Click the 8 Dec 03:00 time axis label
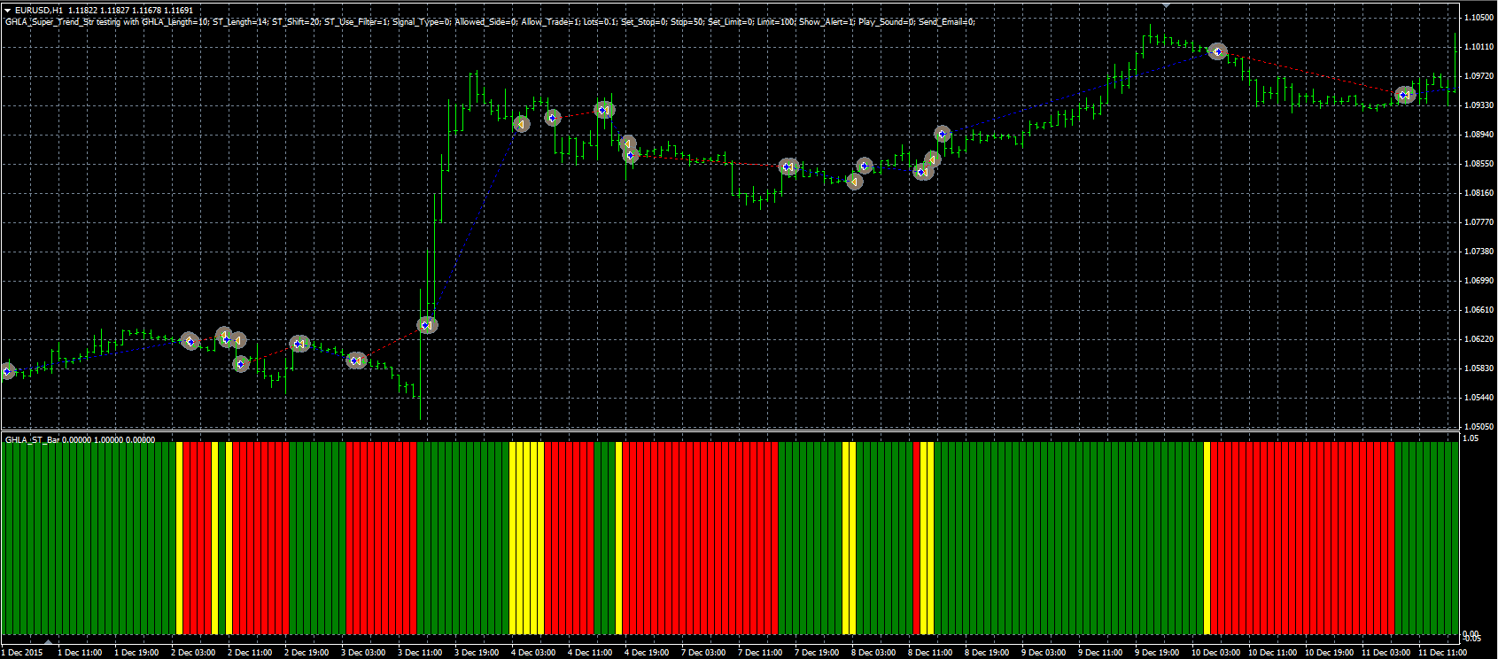1498x659 pixels. click(x=873, y=653)
